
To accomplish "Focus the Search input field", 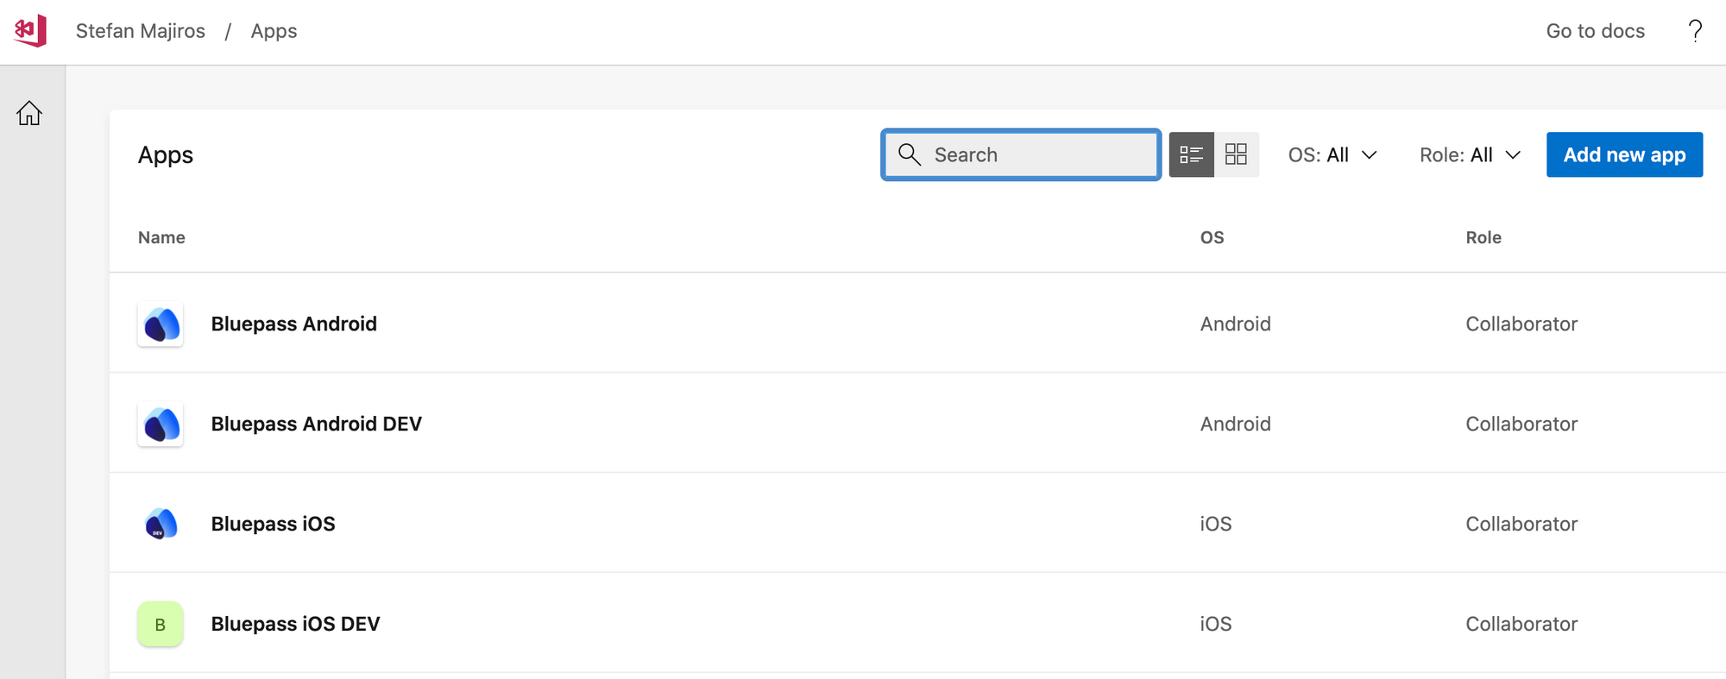I will 1021,154.
